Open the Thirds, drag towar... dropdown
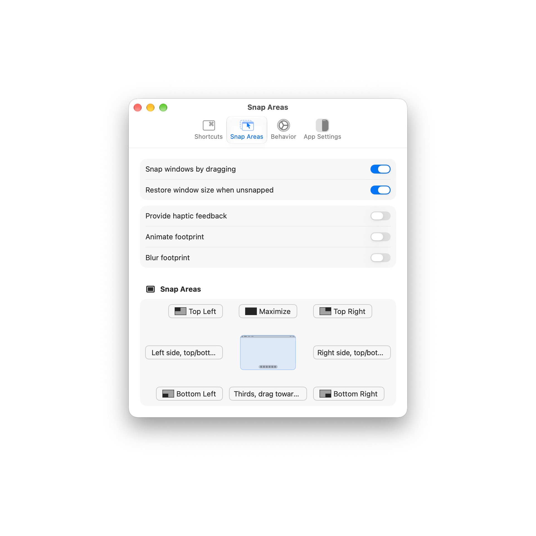Image resolution: width=536 pixels, height=536 pixels. coord(268,394)
